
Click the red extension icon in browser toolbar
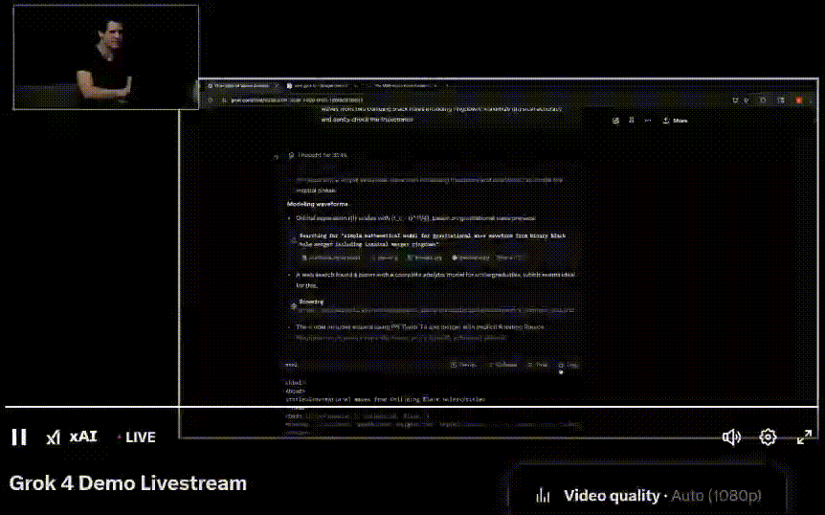[799, 100]
